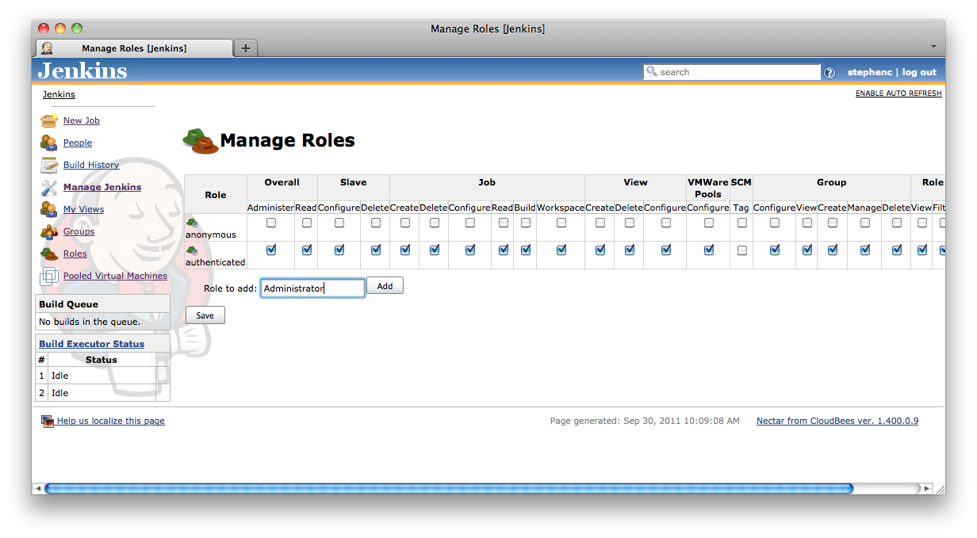Enable Group Delete for anonymous
The width and height of the screenshot is (977, 538).
click(x=896, y=223)
